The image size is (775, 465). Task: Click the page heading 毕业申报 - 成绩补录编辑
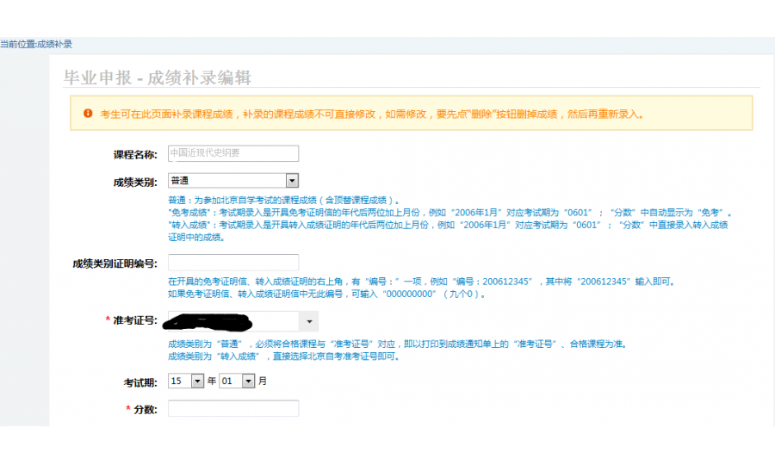coord(158,77)
